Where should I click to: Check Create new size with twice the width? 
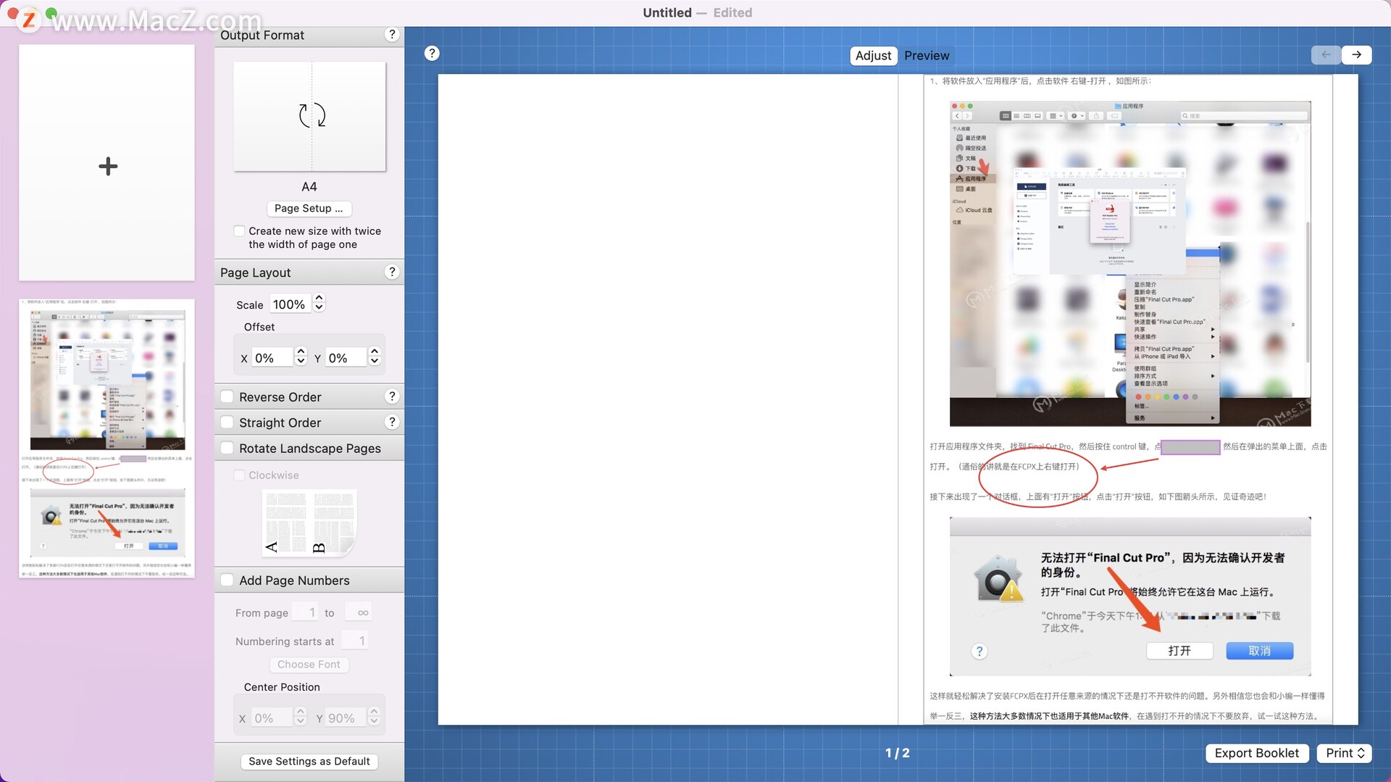click(239, 231)
